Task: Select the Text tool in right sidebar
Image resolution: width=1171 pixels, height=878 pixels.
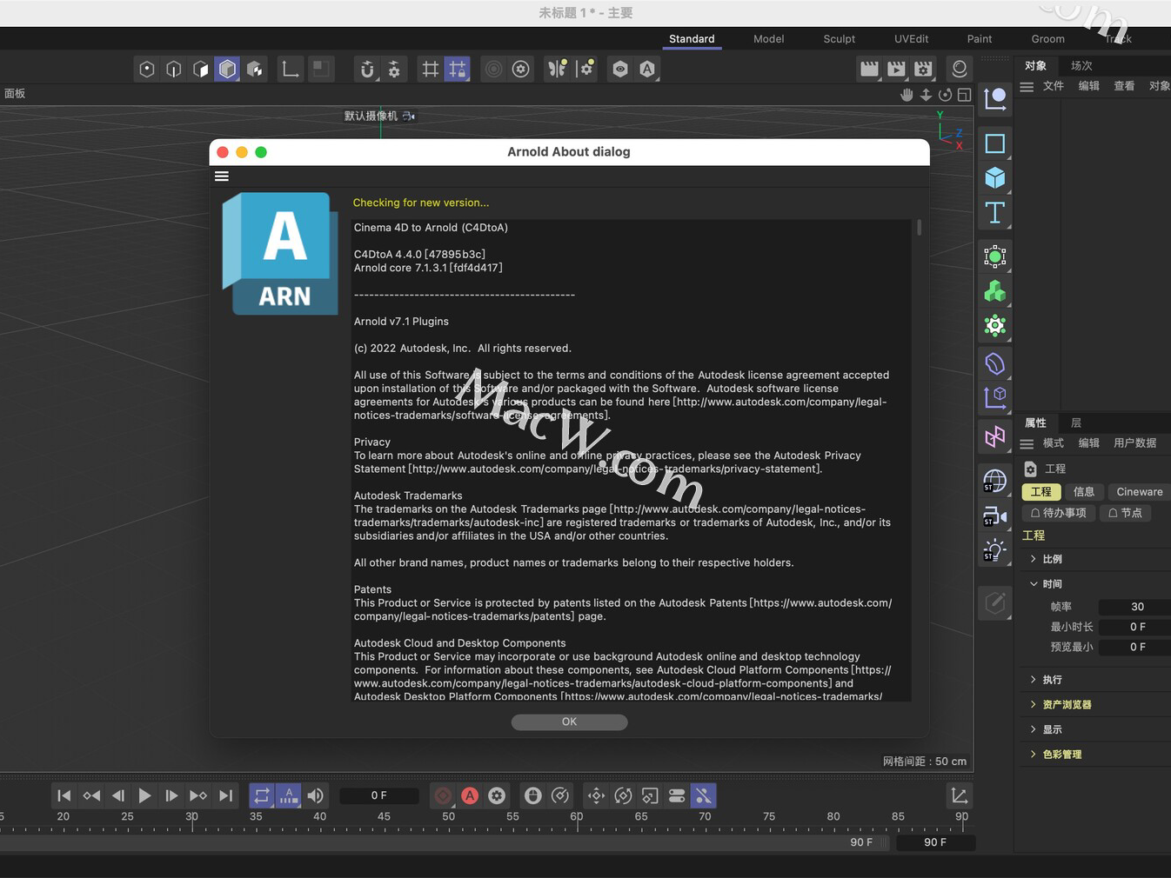Action: coord(994,212)
